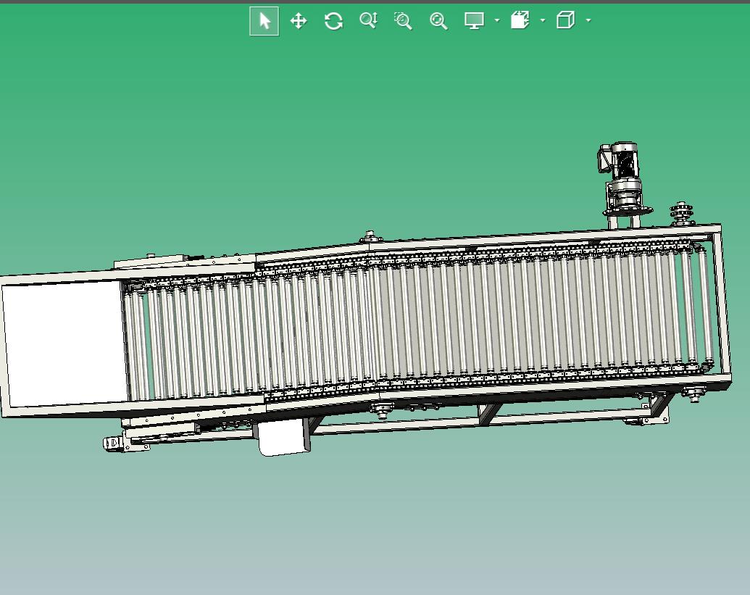
Task: Expand the dropdown arrow beside the monitor icon
Action: (497, 20)
